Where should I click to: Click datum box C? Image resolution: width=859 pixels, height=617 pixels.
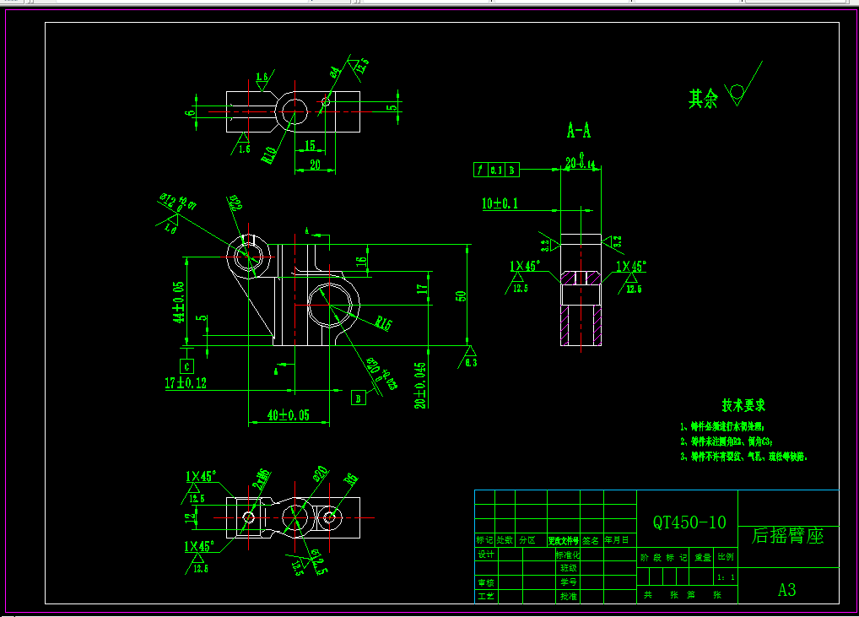pos(186,366)
